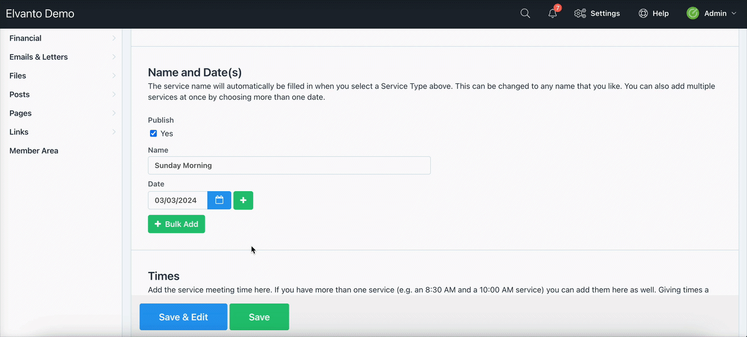Click the Elvanto Demo title link
The height and width of the screenshot is (337, 747).
pyautogui.click(x=40, y=14)
